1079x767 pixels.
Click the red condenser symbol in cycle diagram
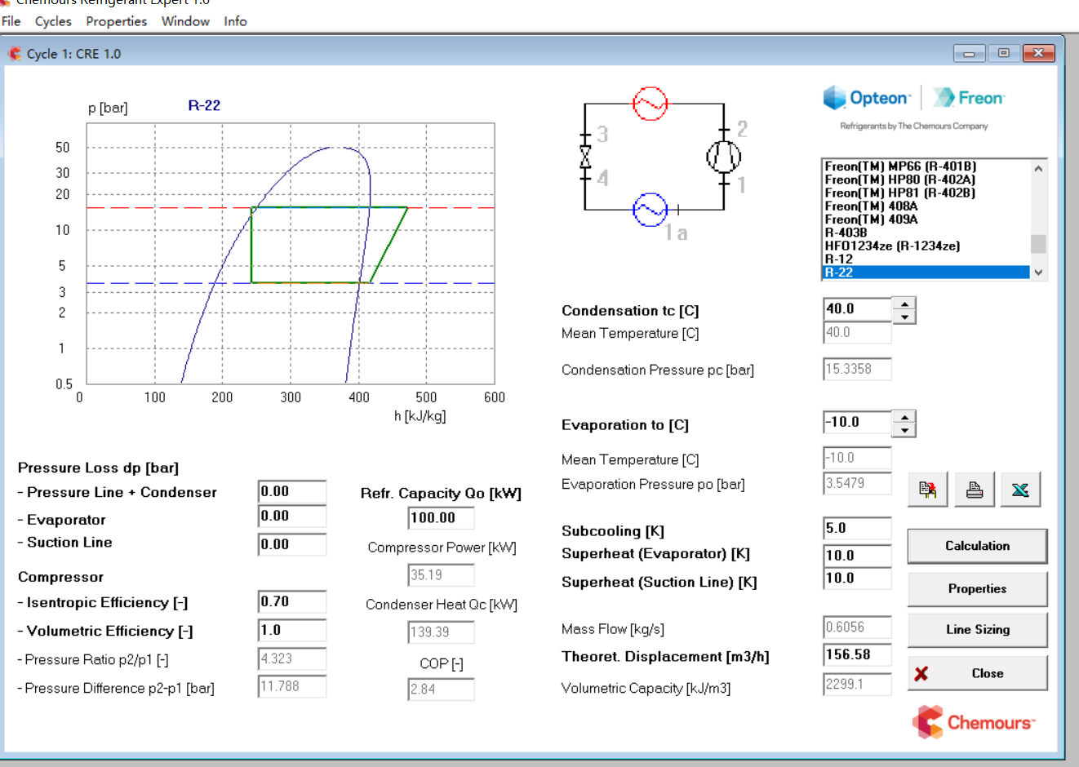[x=651, y=104]
